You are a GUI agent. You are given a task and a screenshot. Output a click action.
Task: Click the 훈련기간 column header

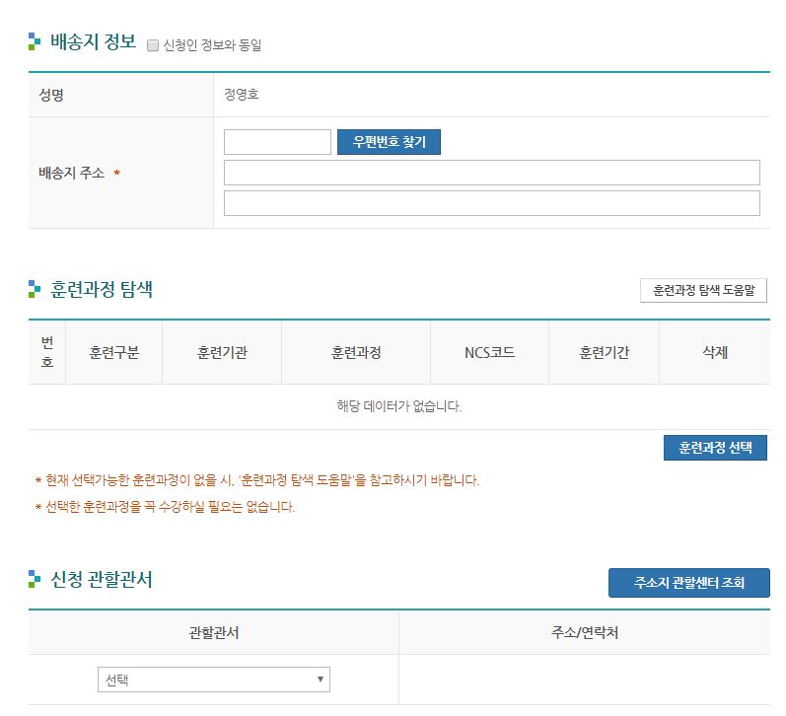point(604,352)
